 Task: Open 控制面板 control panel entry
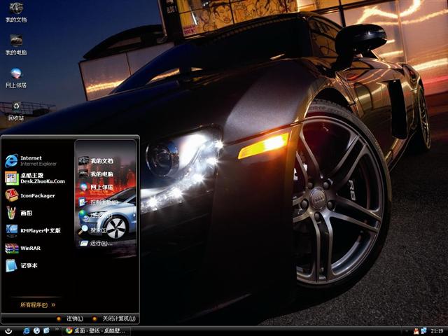[98, 202]
